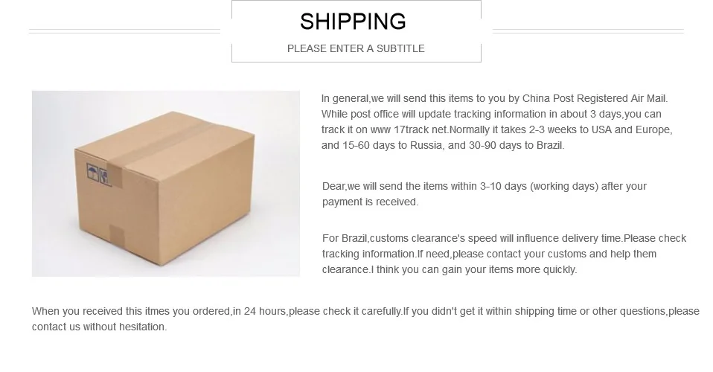Viewport: 713px width, 372px height.
Task: Click the decorative line left of the heading
Action: [x=124, y=31]
